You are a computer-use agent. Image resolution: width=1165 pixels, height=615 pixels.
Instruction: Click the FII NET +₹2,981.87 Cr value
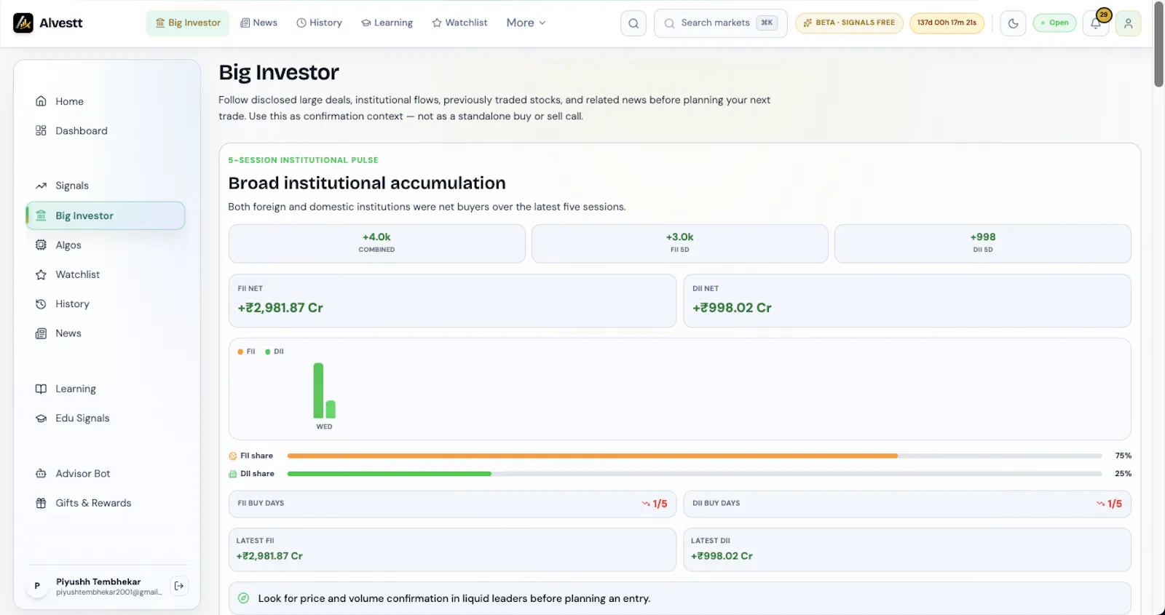tap(280, 308)
